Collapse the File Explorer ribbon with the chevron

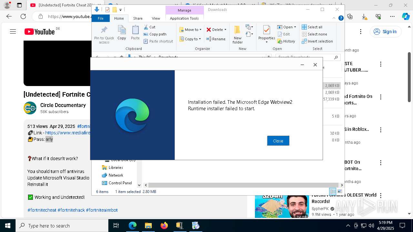[x=334, y=18]
